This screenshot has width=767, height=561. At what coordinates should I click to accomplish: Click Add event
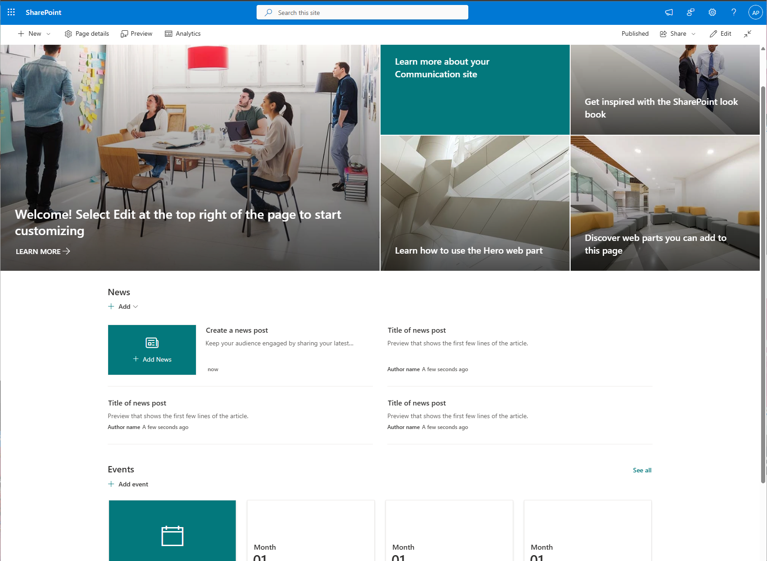click(x=128, y=484)
